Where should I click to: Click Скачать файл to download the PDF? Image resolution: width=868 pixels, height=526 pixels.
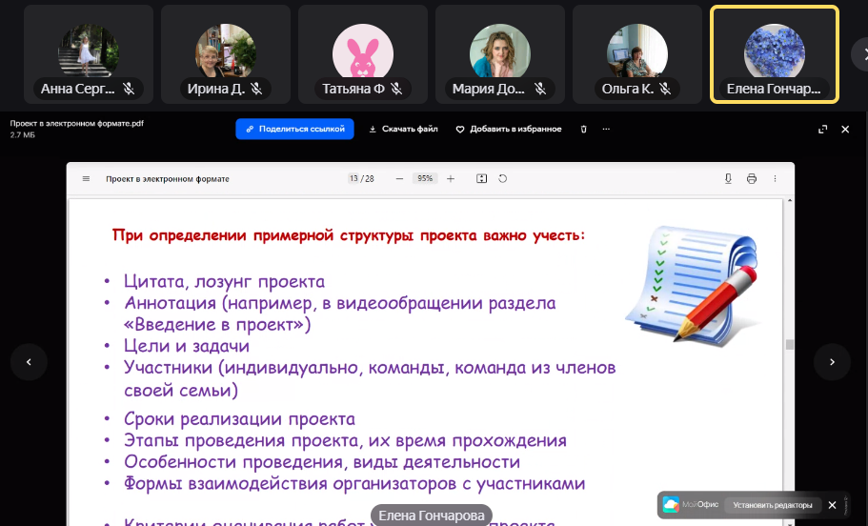[403, 129]
